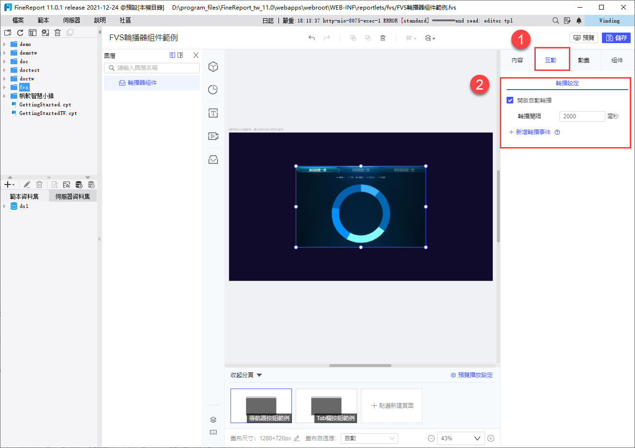Screen dimensions: 635x448
Task: Select the carousel container component tool
Action: [x=213, y=160]
